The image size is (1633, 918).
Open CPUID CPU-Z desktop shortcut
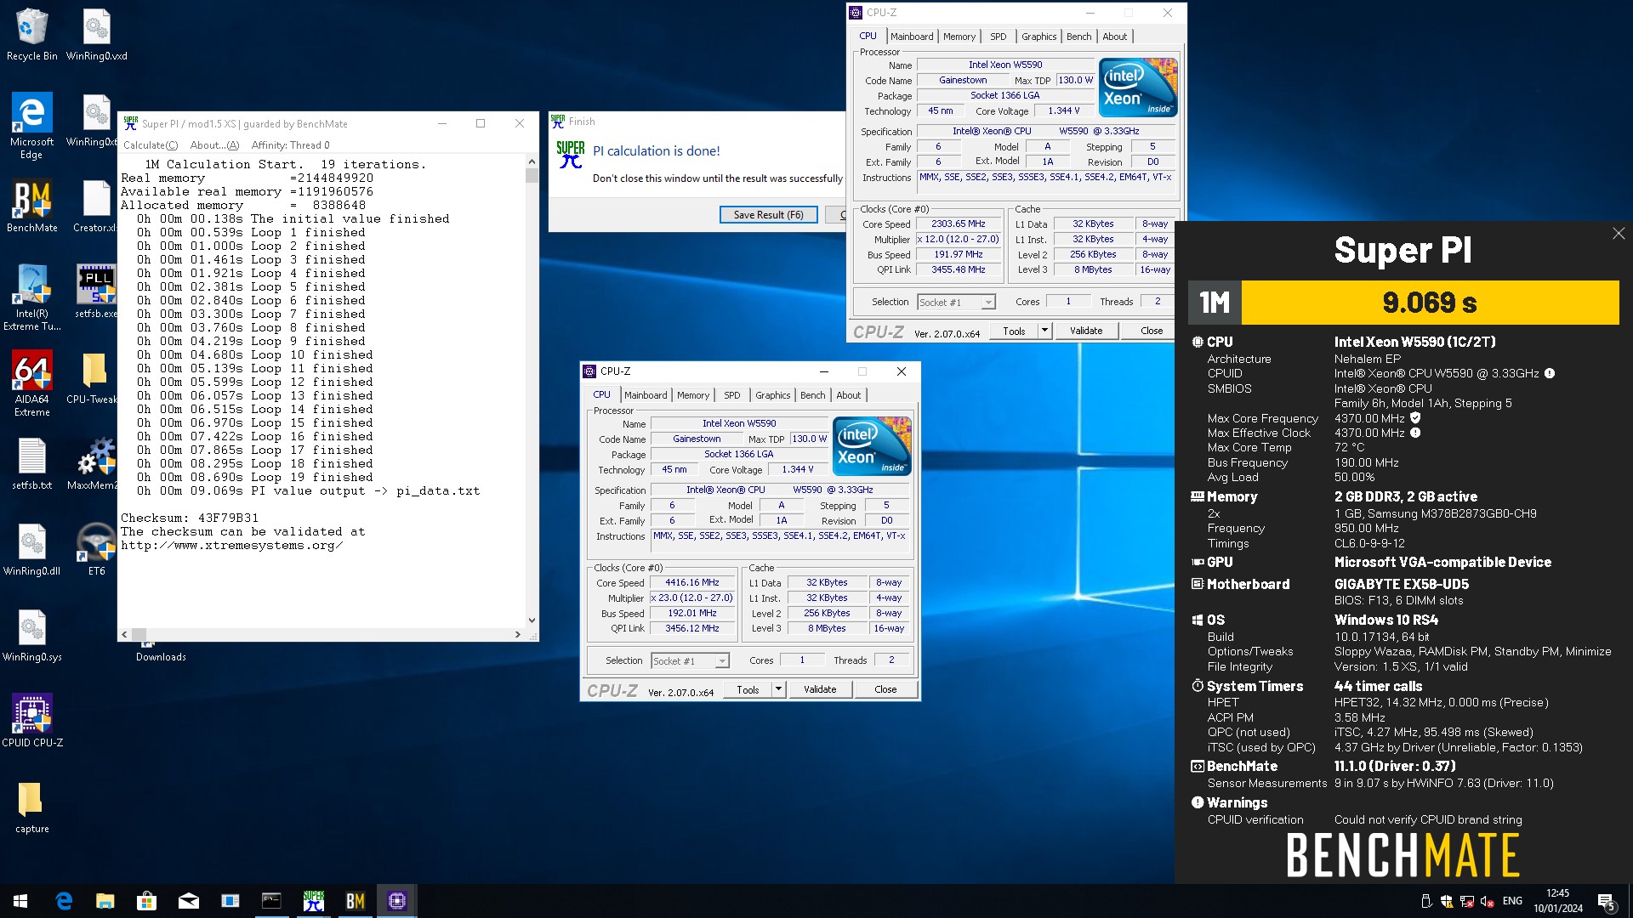tap(31, 721)
